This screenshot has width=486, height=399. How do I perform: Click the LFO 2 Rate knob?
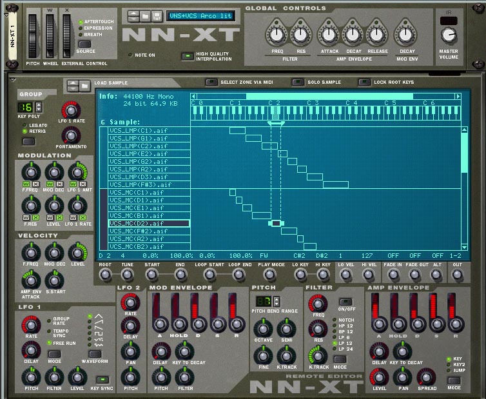tap(130, 302)
